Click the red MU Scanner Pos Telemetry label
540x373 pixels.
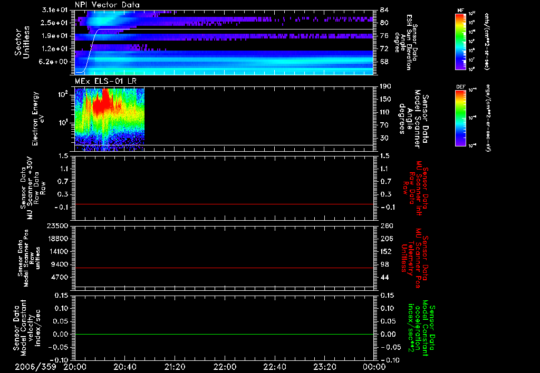(x=415, y=259)
